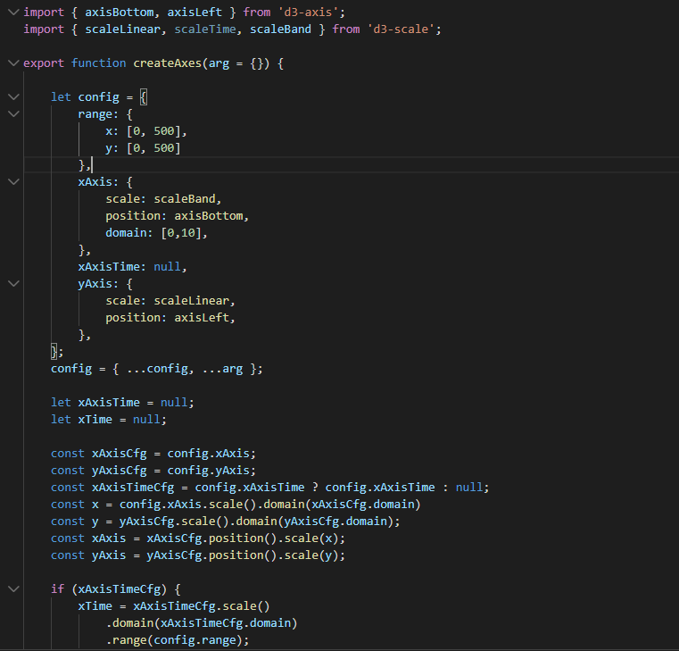Click the 'd3-scale' module string

click(401, 29)
